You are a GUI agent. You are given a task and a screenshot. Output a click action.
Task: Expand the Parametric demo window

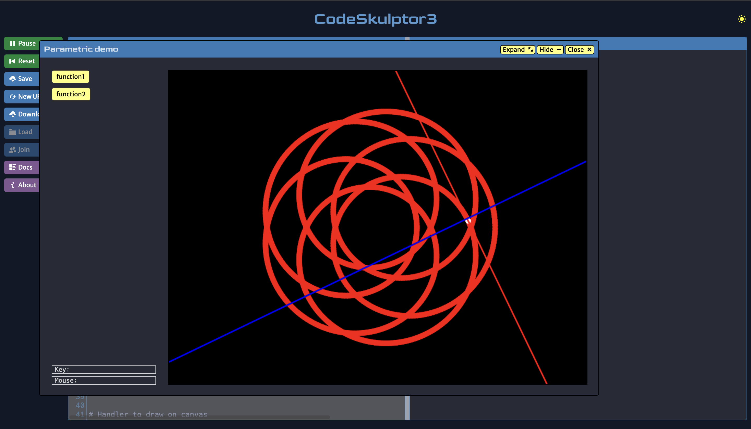tap(517, 49)
